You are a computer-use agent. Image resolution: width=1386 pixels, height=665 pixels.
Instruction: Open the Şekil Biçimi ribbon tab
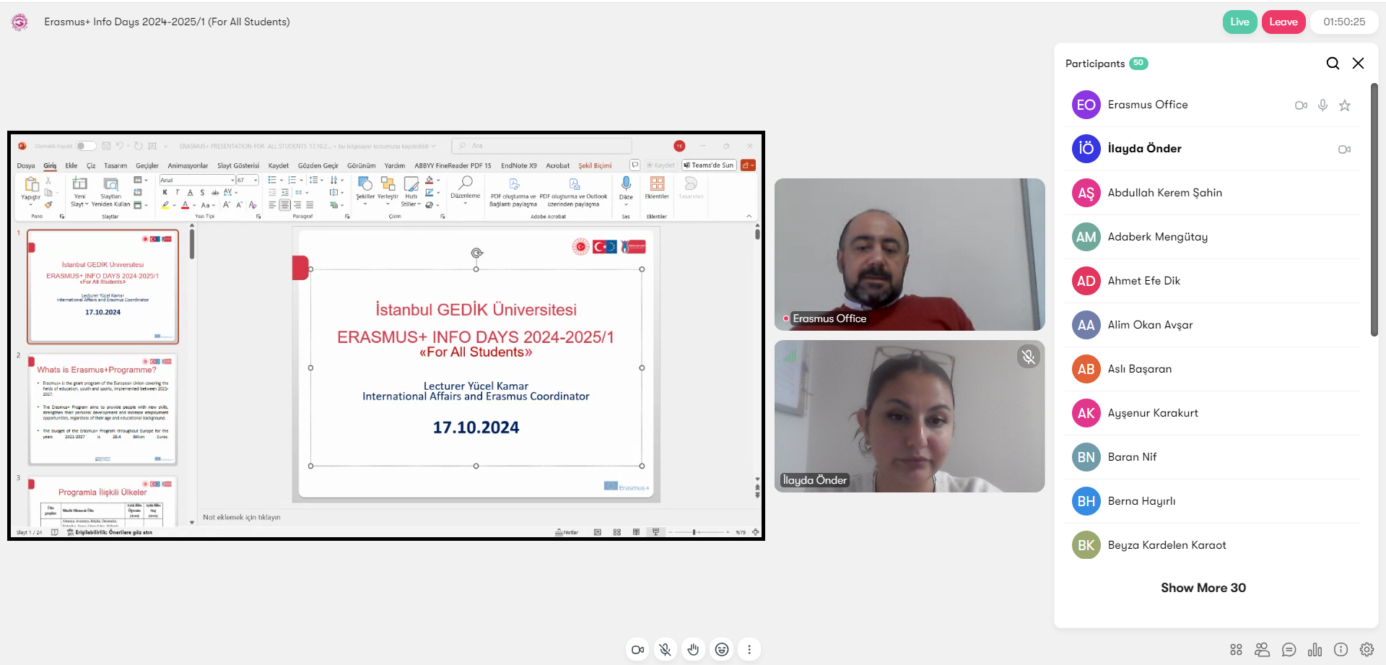click(x=595, y=165)
